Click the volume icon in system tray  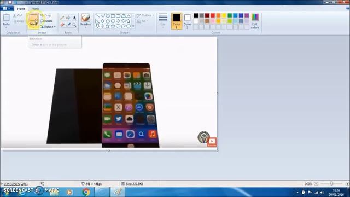click(322, 192)
